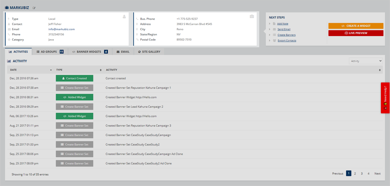
Task: Click the banner icon beside Create Banners
Action: [274, 35]
